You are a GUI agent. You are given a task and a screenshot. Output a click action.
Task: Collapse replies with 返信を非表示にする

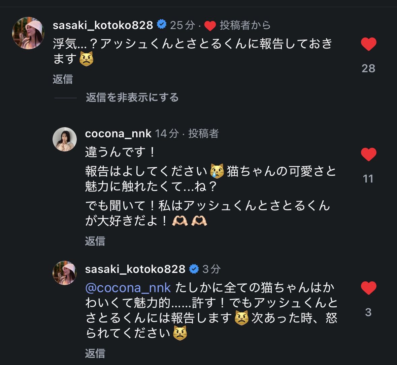(x=132, y=98)
